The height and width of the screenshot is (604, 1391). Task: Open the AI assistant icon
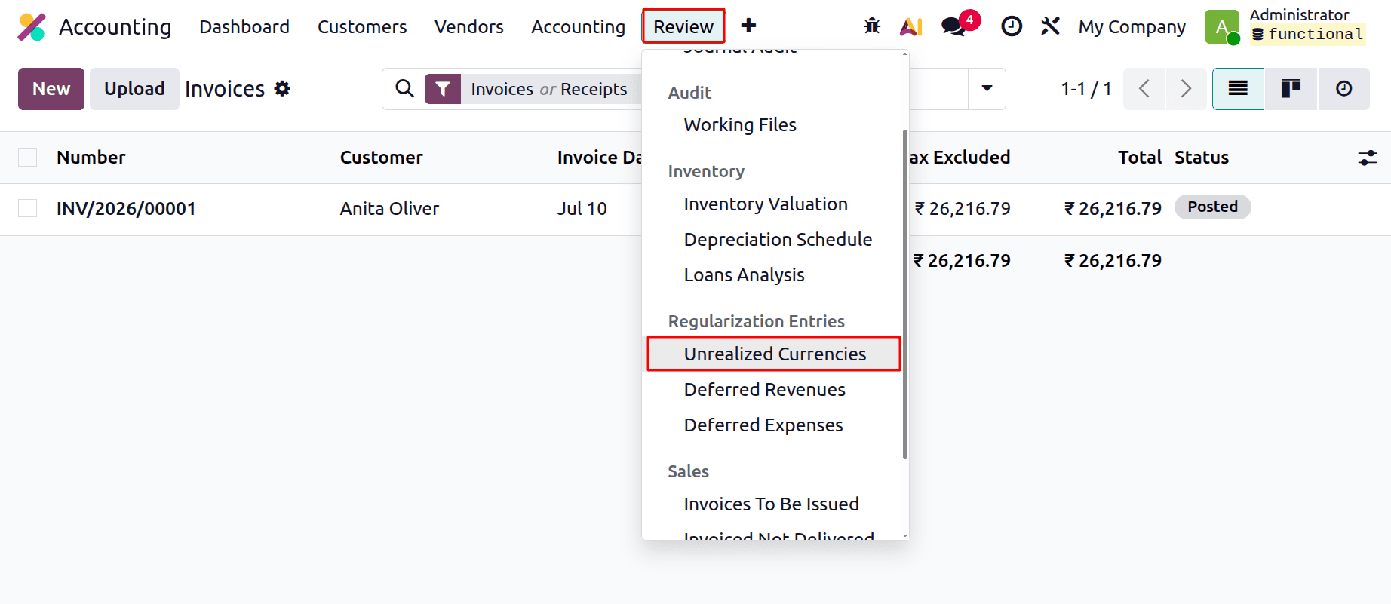click(911, 26)
